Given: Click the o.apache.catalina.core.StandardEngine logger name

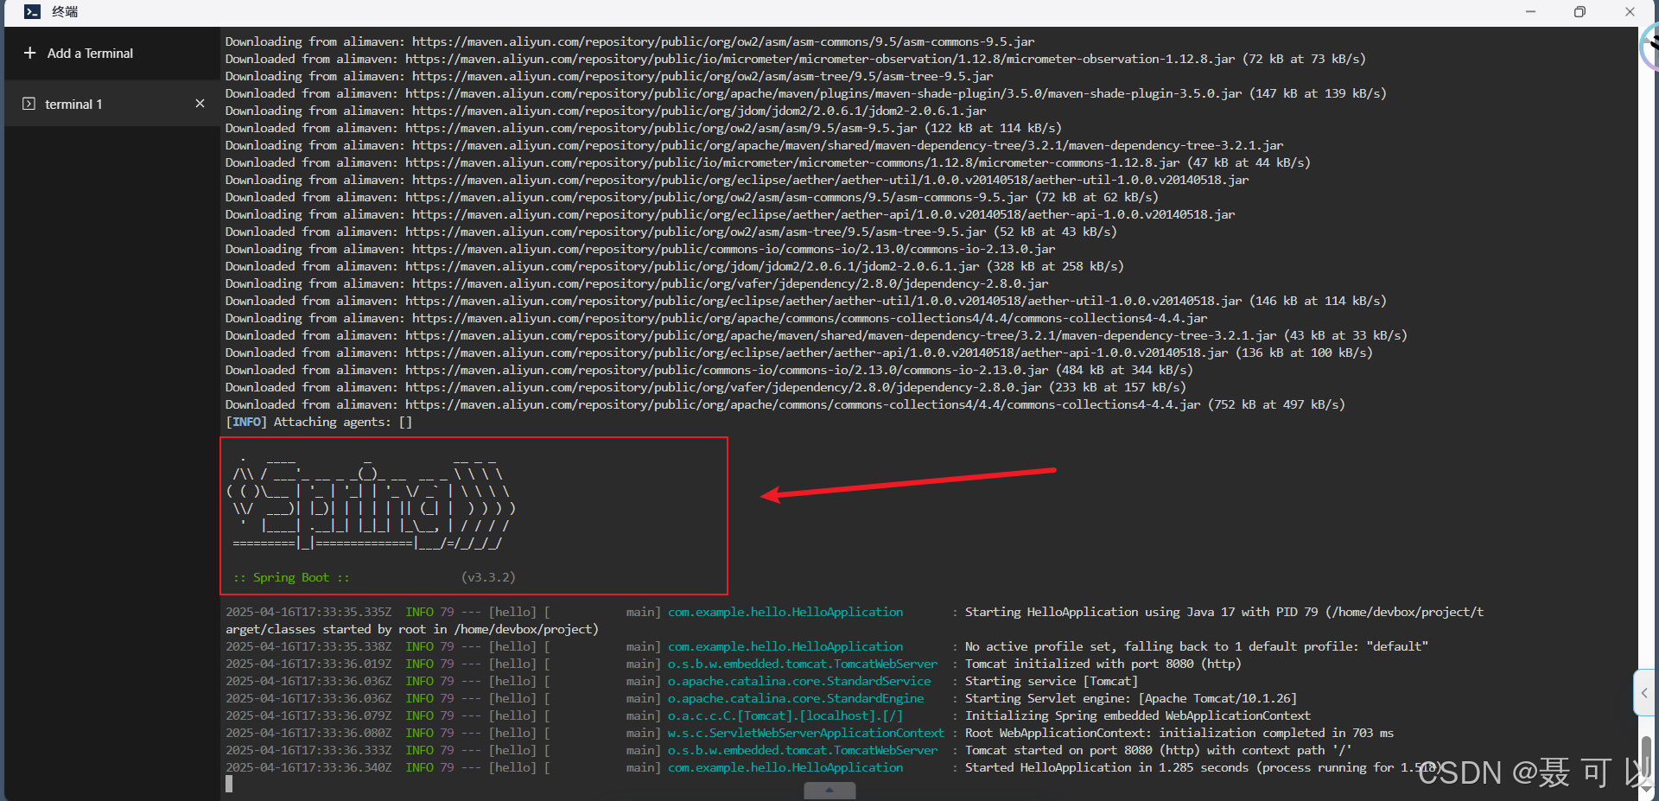Looking at the screenshot, I should pos(796,698).
